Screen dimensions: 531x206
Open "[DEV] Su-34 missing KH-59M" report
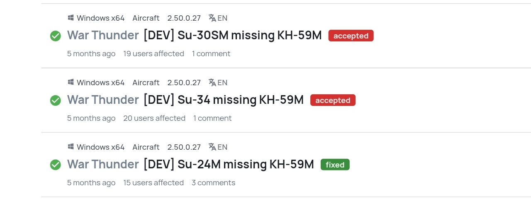tap(223, 100)
